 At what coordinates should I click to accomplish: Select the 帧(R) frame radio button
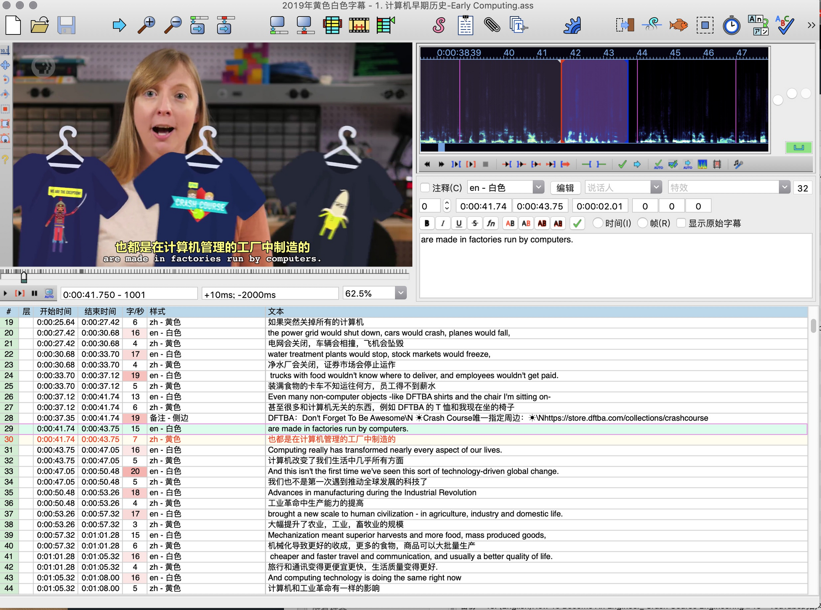click(643, 223)
